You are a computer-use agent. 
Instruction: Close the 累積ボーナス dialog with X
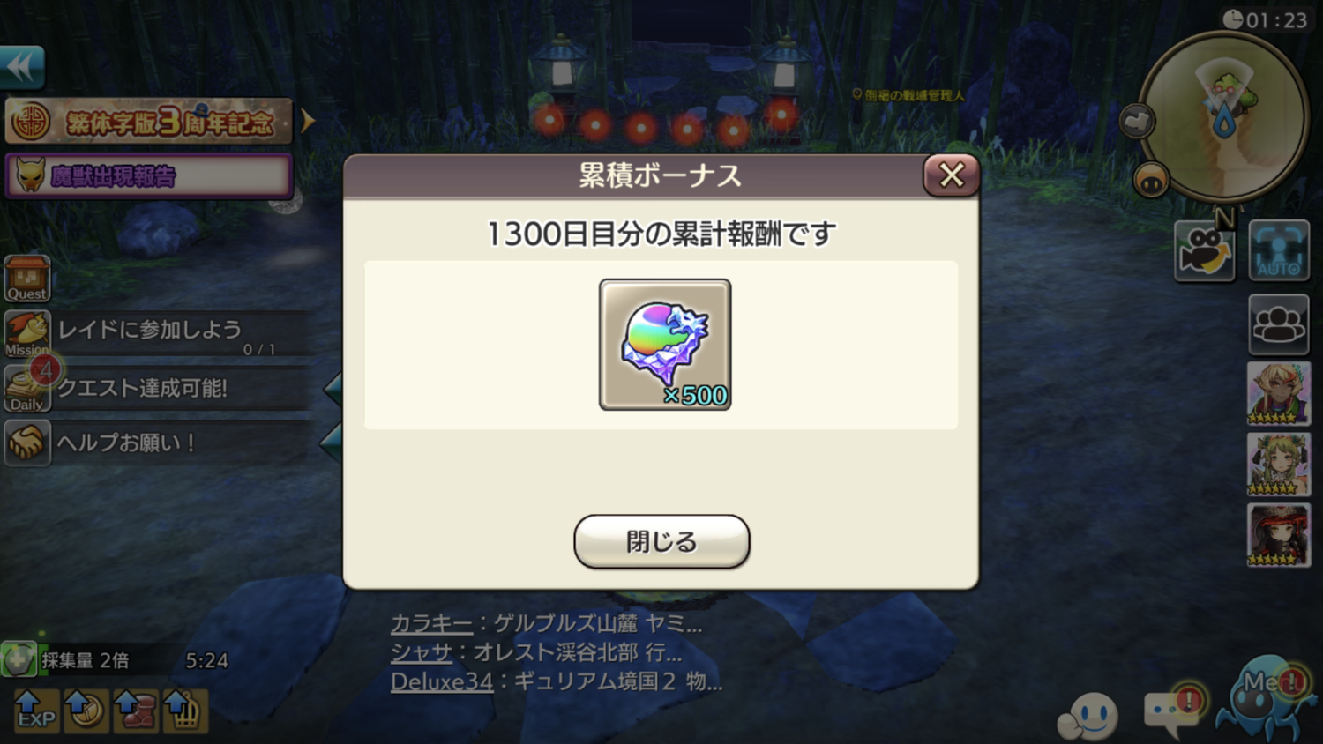951,175
